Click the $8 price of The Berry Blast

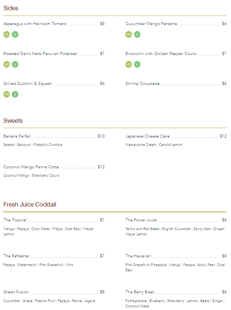click(x=224, y=292)
